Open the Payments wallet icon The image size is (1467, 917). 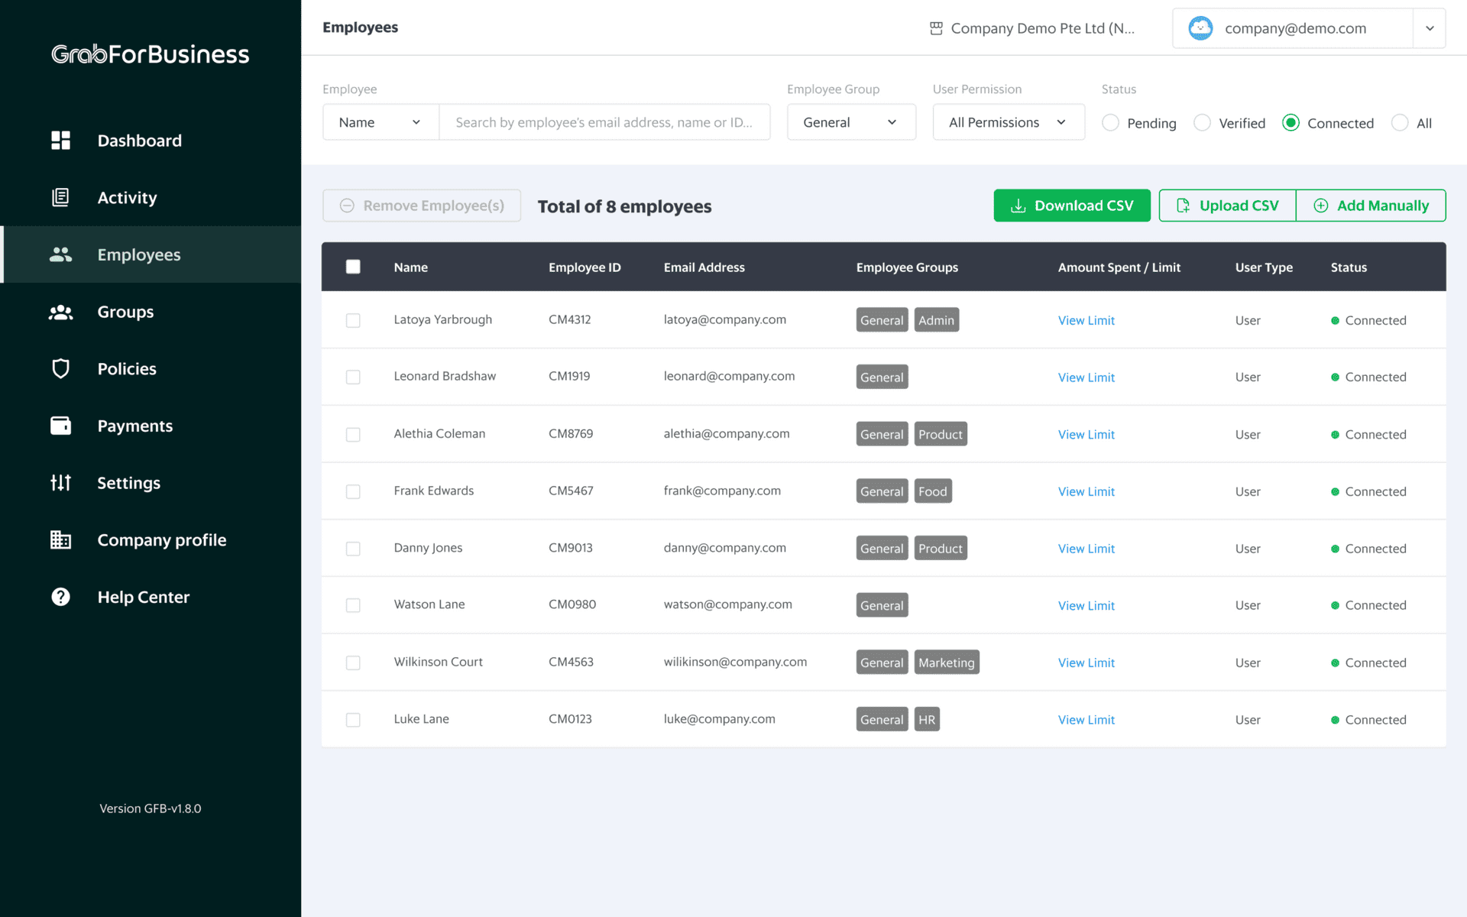[x=60, y=426]
